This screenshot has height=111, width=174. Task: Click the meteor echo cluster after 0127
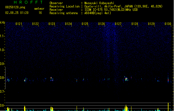click(x=126, y=79)
